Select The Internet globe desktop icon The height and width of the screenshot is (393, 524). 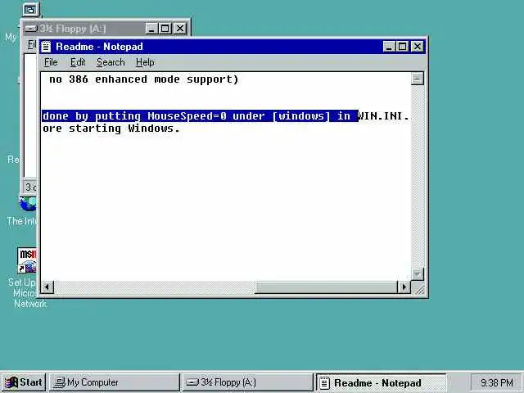28,204
